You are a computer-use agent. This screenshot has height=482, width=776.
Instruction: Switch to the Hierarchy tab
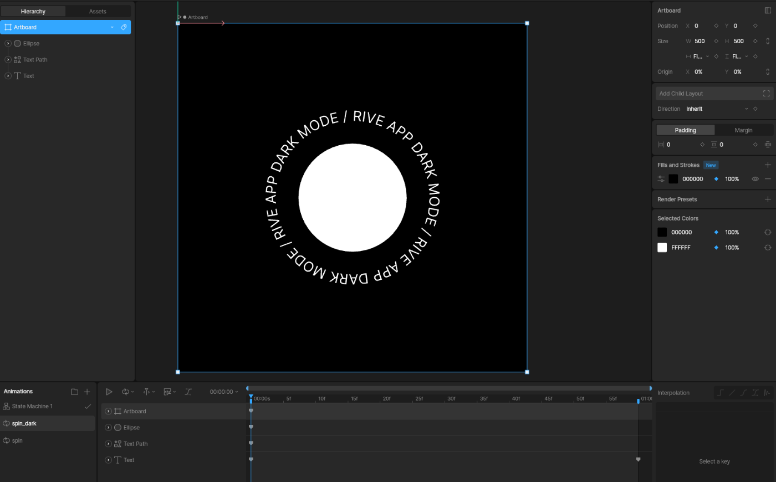click(x=33, y=11)
